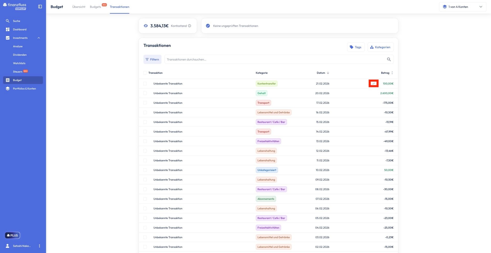Open Portfolios & Konten in sidebar
The image size is (491, 253).
(x=24, y=89)
